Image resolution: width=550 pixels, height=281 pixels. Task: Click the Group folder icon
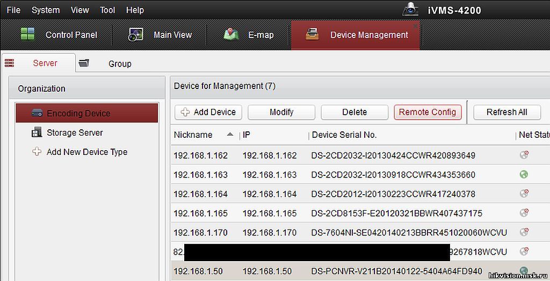click(x=84, y=63)
